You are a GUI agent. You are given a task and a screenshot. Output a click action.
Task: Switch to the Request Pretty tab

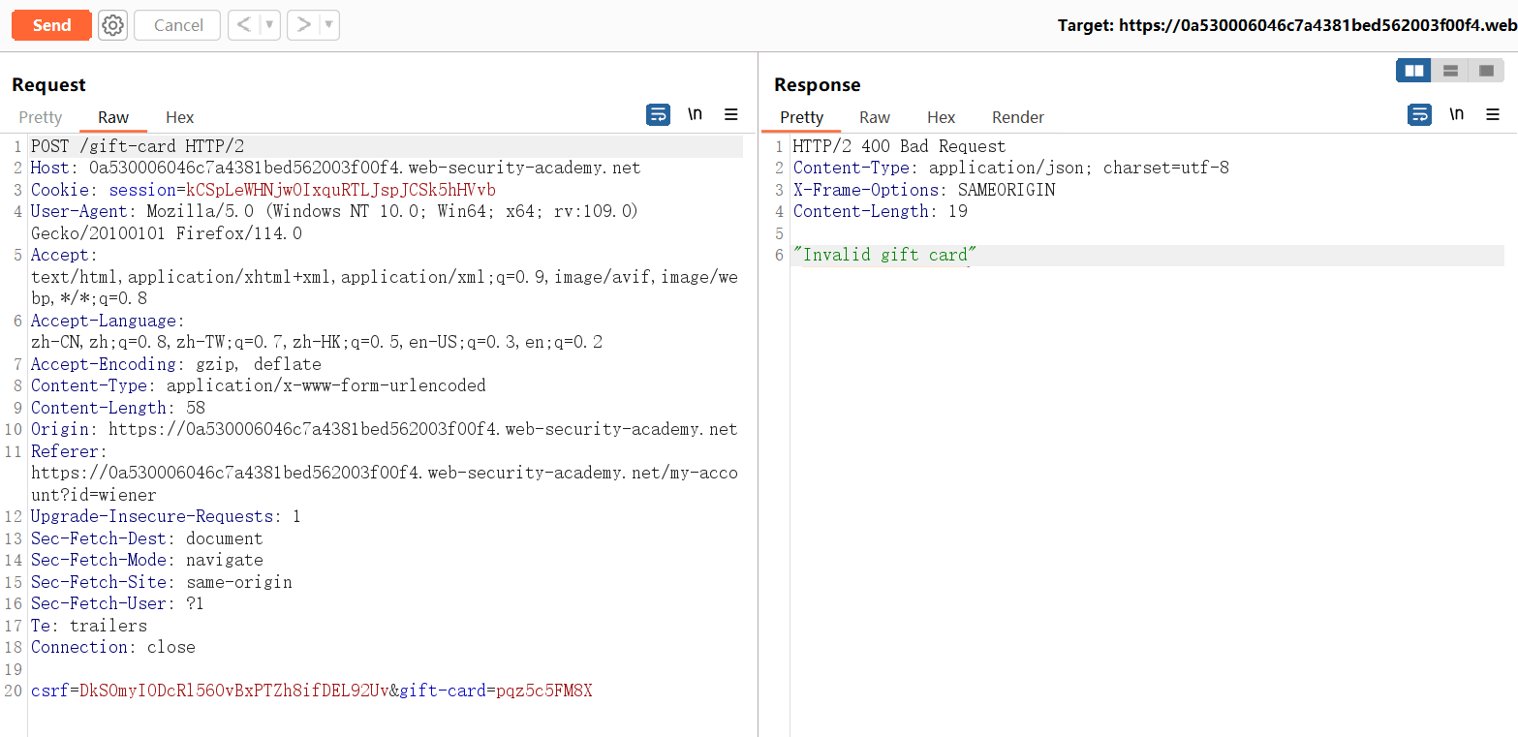(41, 117)
